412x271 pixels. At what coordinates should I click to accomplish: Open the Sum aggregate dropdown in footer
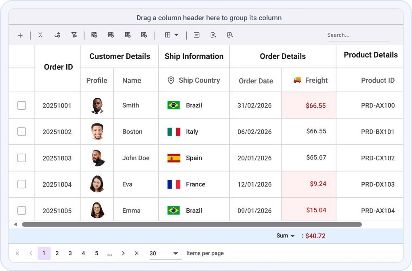click(294, 236)
